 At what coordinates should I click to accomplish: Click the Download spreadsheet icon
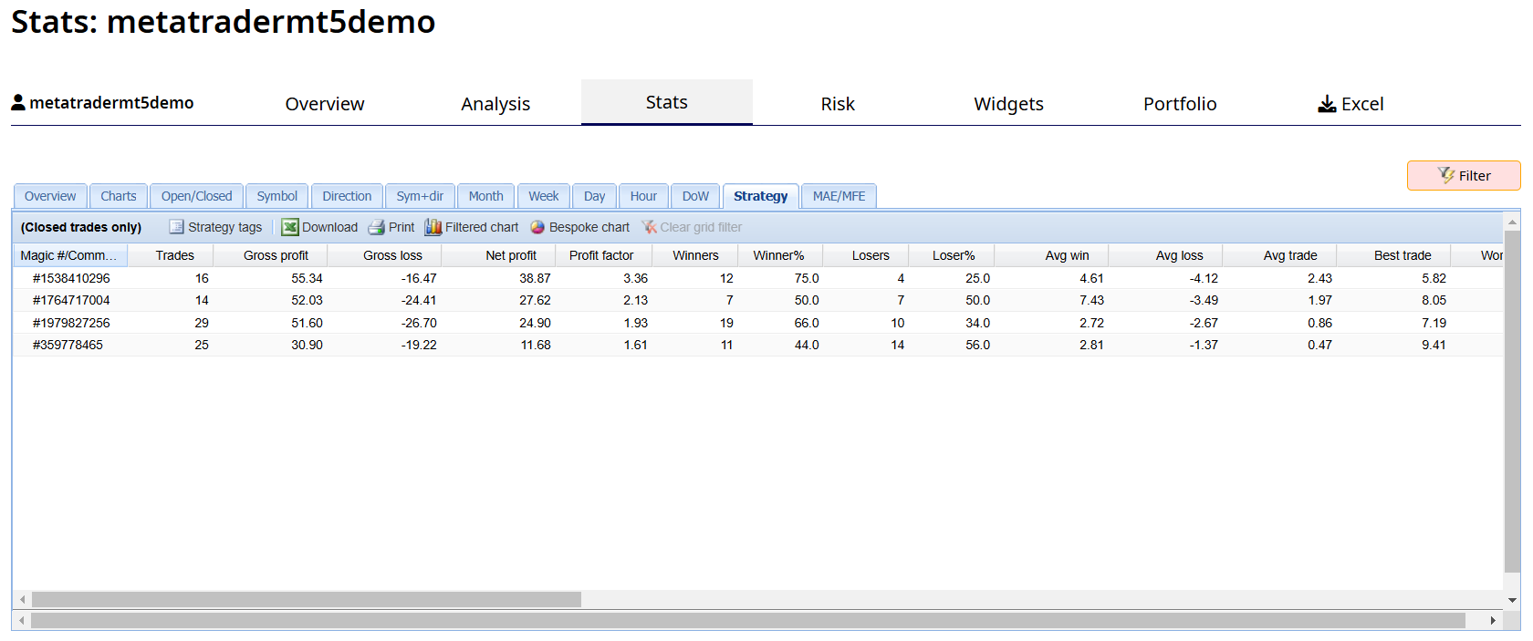290,227
